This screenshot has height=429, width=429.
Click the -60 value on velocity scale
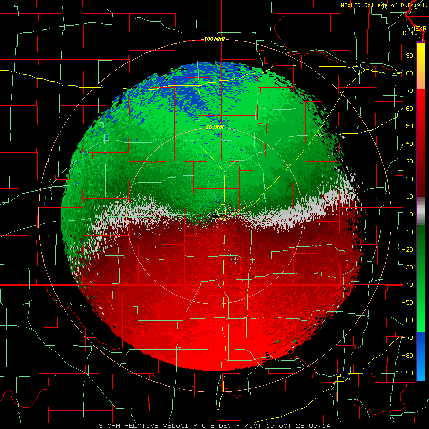(x=408, y=320)
